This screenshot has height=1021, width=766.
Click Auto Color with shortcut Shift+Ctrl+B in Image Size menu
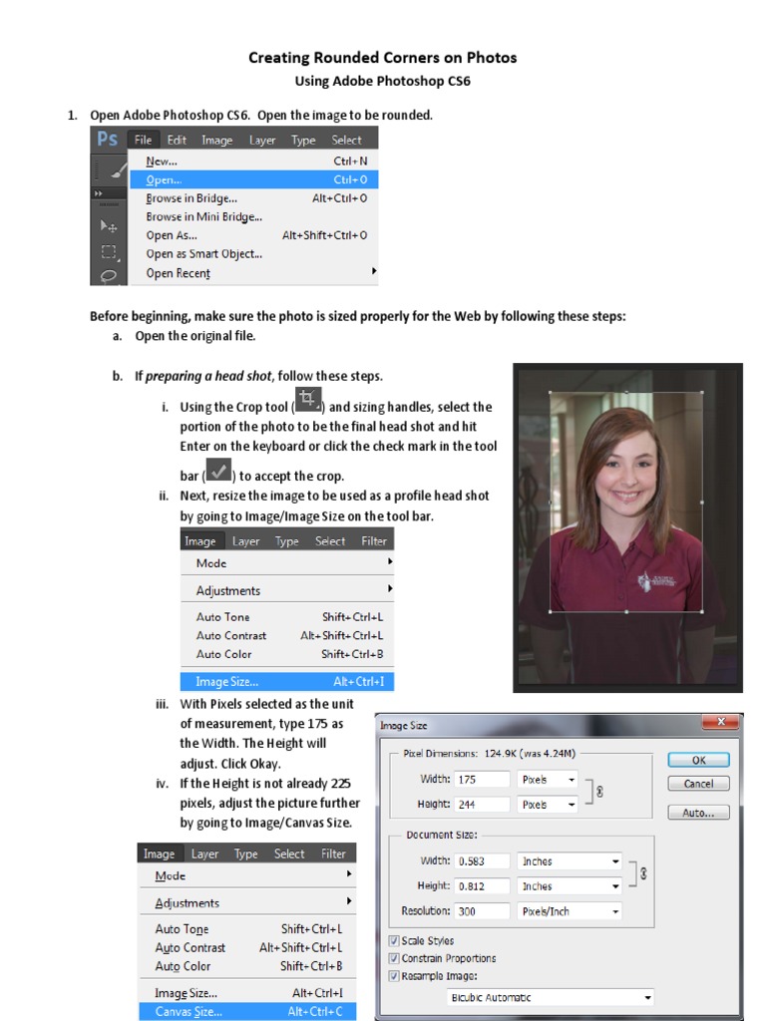coord(287,654)
